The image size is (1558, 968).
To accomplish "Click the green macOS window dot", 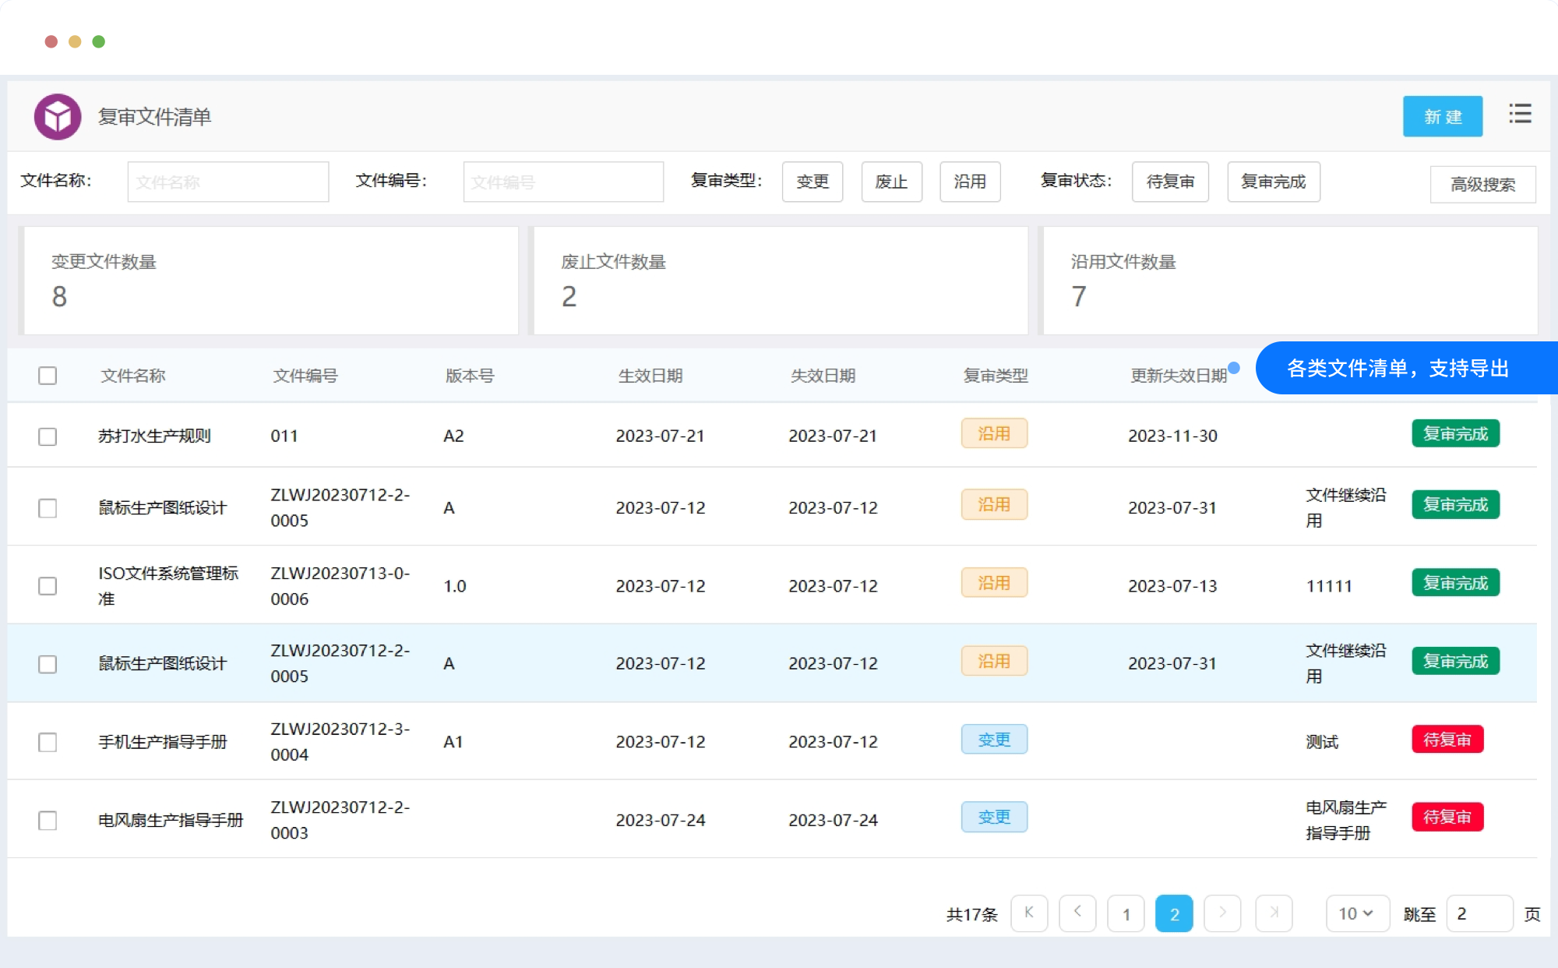I will 99,41.
